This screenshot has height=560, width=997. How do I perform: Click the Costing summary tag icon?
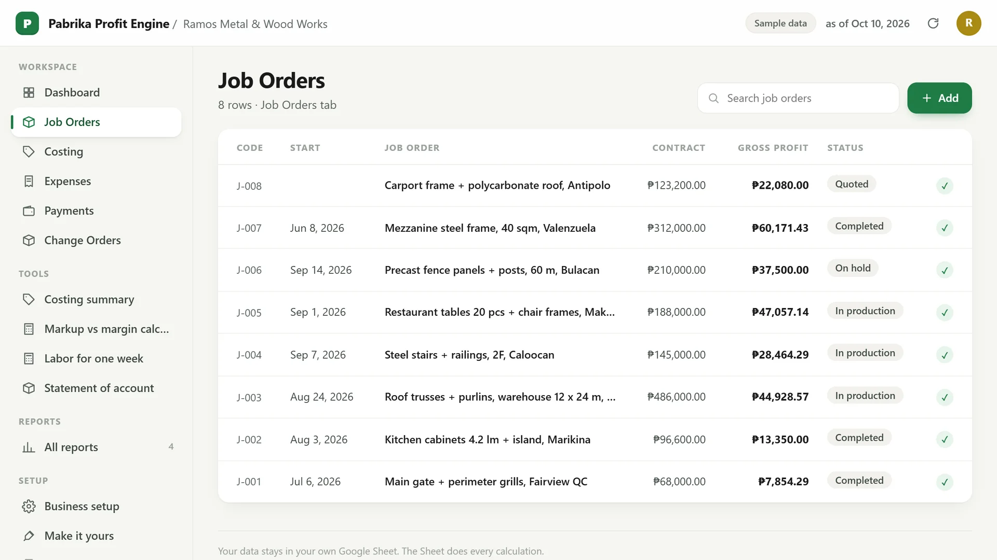click(x=29, y=299)
